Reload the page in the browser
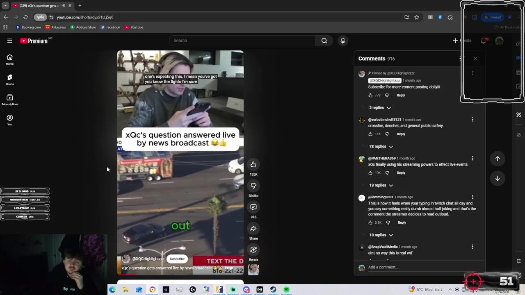Viewport: 525px width, 295px height. tap(25, 17)
